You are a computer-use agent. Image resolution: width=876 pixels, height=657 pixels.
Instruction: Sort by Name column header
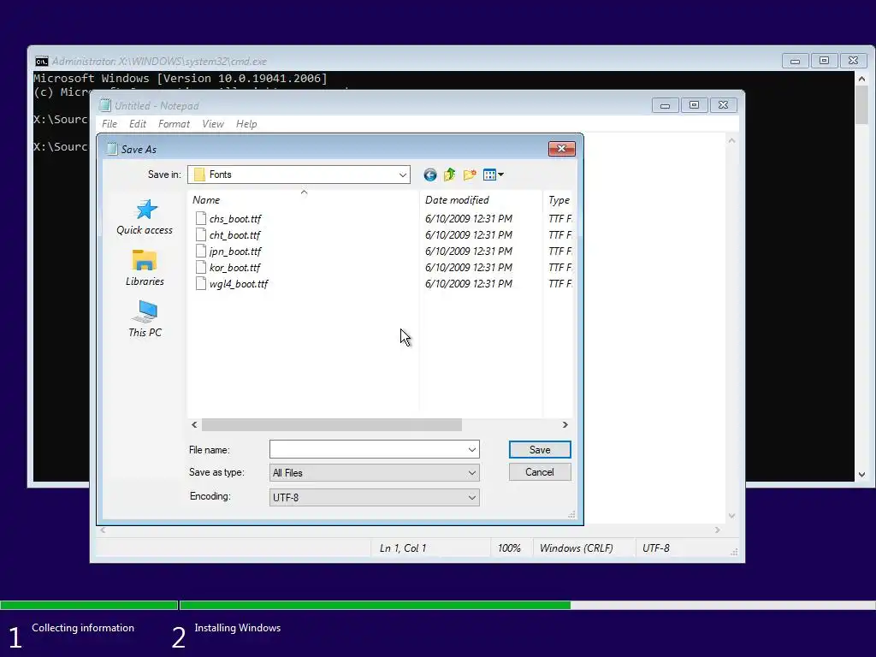pyautogui.click(x=304, y=200)
